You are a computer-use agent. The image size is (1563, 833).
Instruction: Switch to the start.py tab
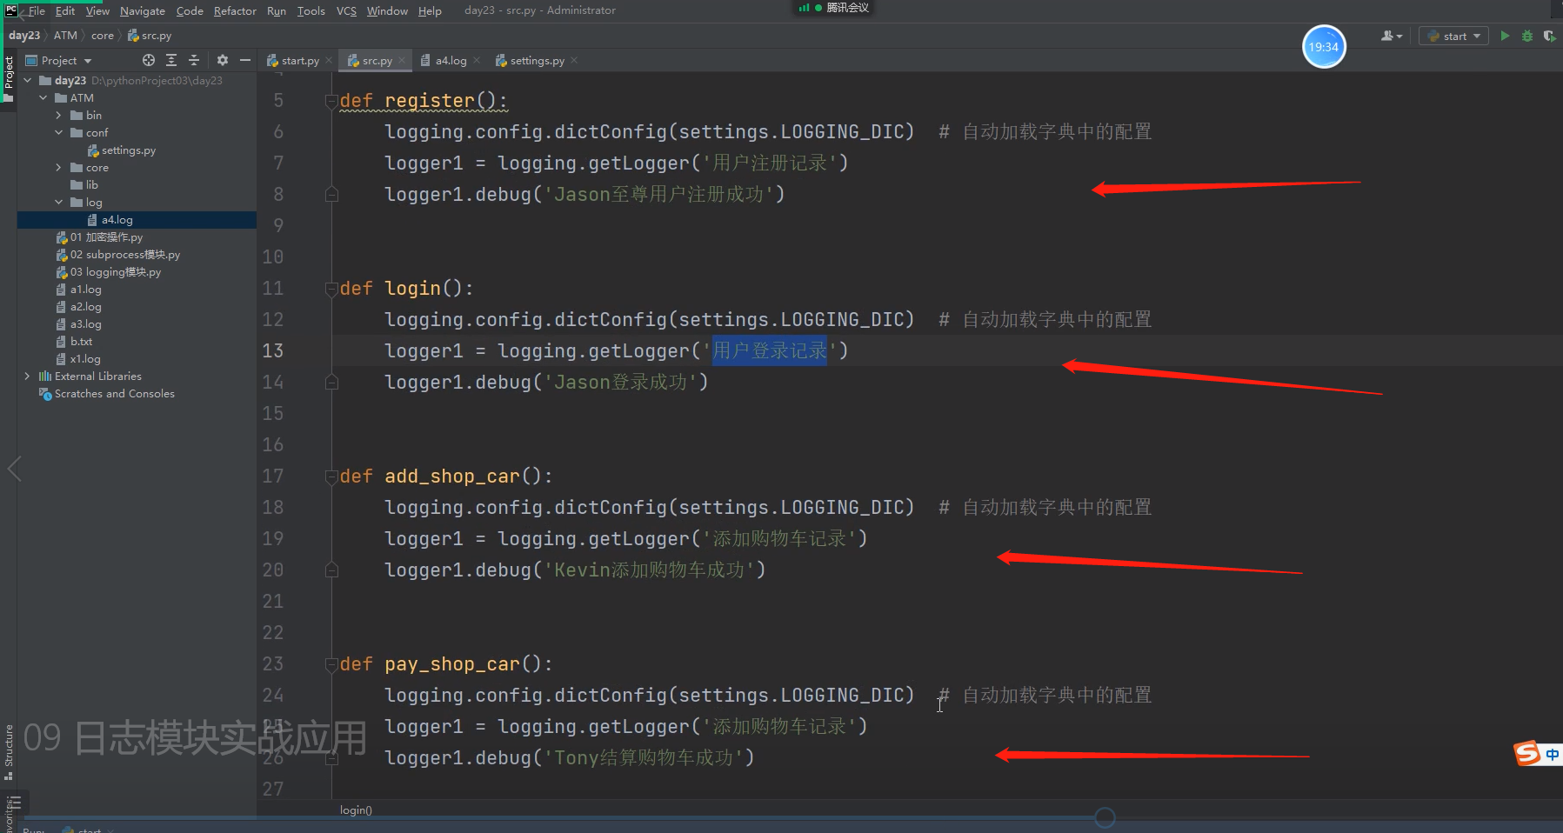point(299,60)
